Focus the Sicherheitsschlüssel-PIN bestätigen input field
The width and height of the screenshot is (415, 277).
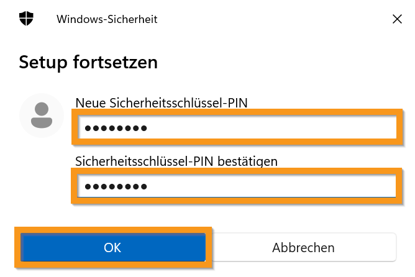(x=236, y=186)
